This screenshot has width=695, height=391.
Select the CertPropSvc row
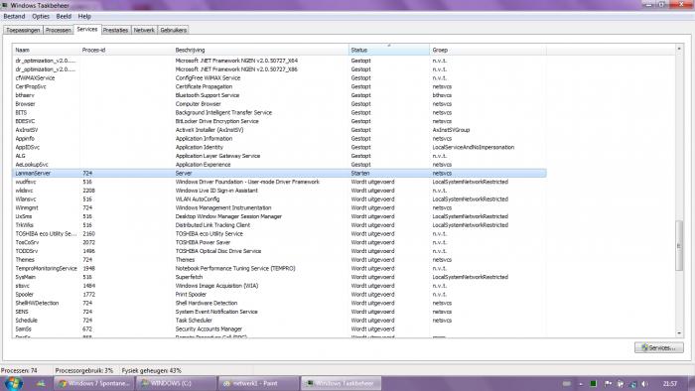click(279, 86)
